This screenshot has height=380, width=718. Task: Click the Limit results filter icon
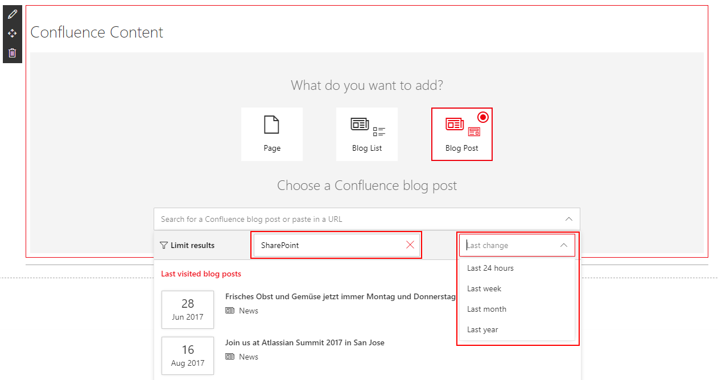tap(164, 245)
